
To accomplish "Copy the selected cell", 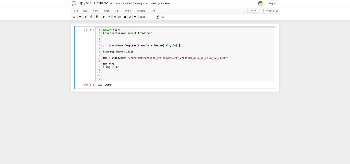I will click(x=92, y=17).
